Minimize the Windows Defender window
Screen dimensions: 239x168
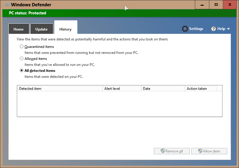tap(202, 5)
